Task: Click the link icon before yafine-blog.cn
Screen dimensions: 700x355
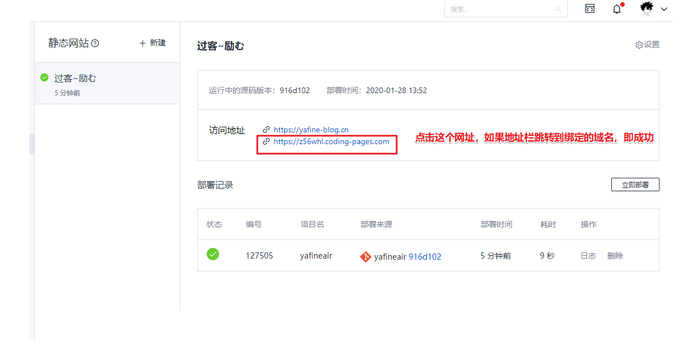Action: (x=266, y=130)
